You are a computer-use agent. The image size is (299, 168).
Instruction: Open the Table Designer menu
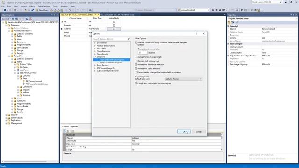coord(44,6)
